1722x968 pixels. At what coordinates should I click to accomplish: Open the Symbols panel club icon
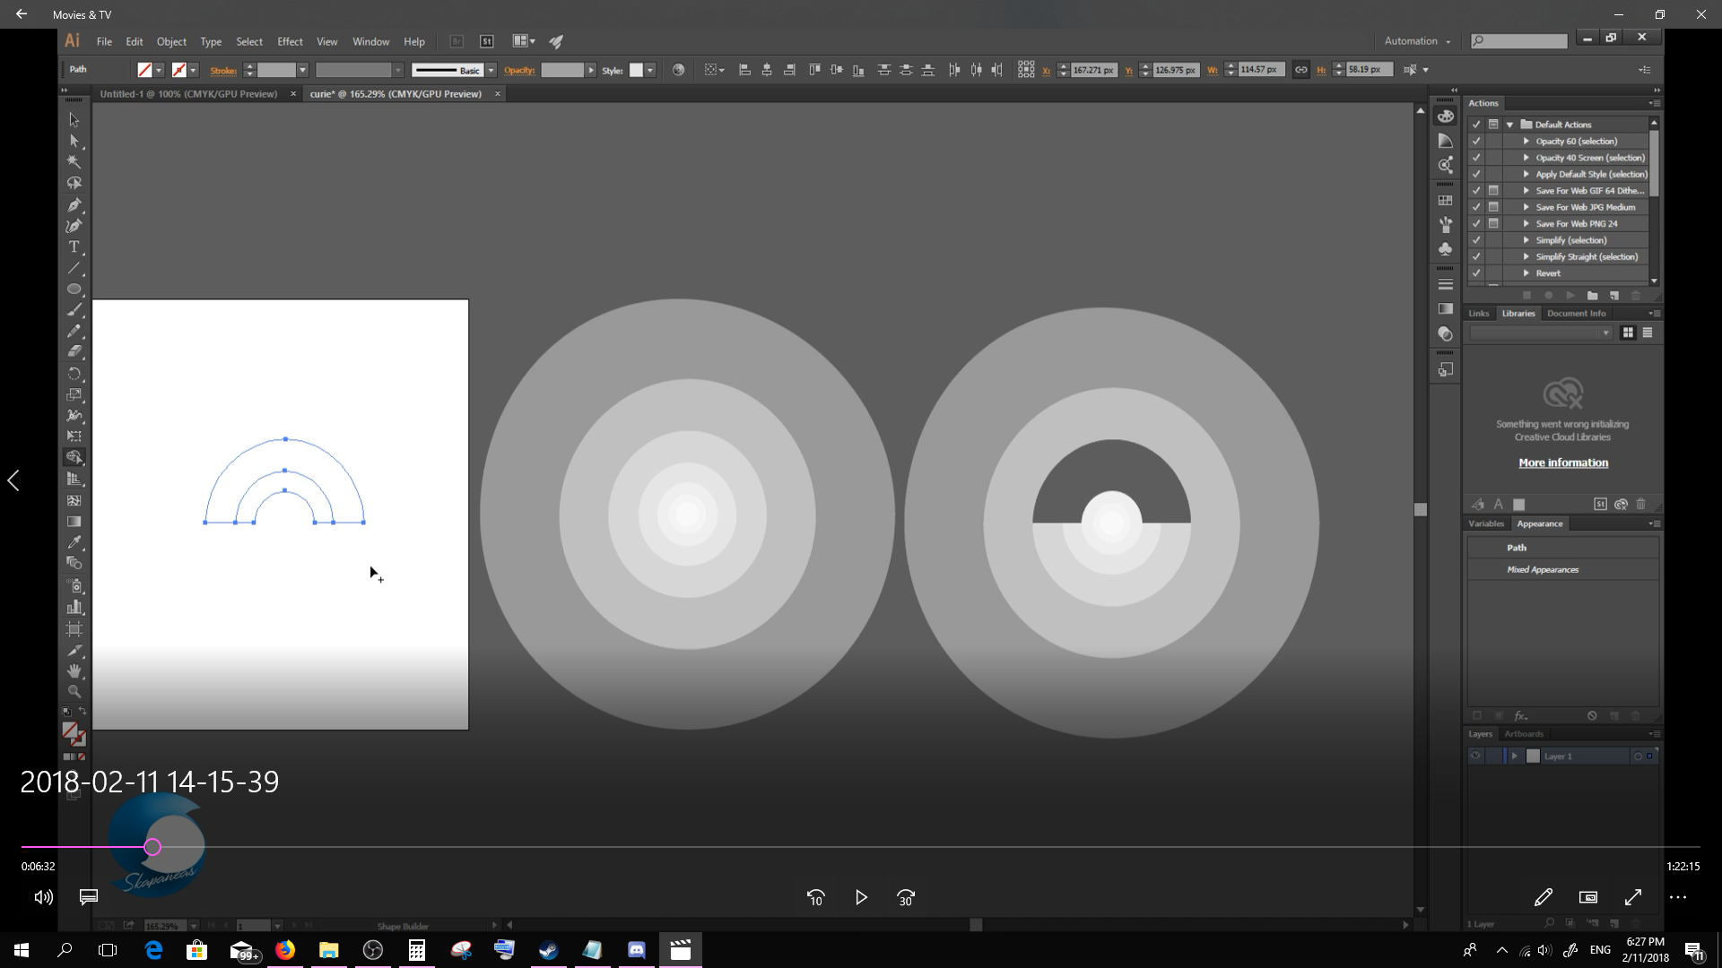(x=1445, y=249)
